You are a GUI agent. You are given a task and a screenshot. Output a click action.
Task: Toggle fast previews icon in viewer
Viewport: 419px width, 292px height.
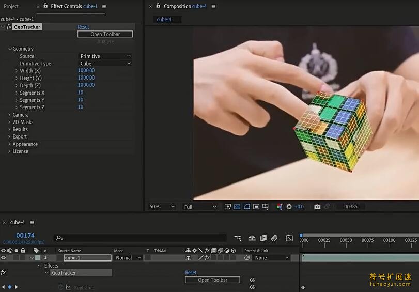tap(228, 207)
